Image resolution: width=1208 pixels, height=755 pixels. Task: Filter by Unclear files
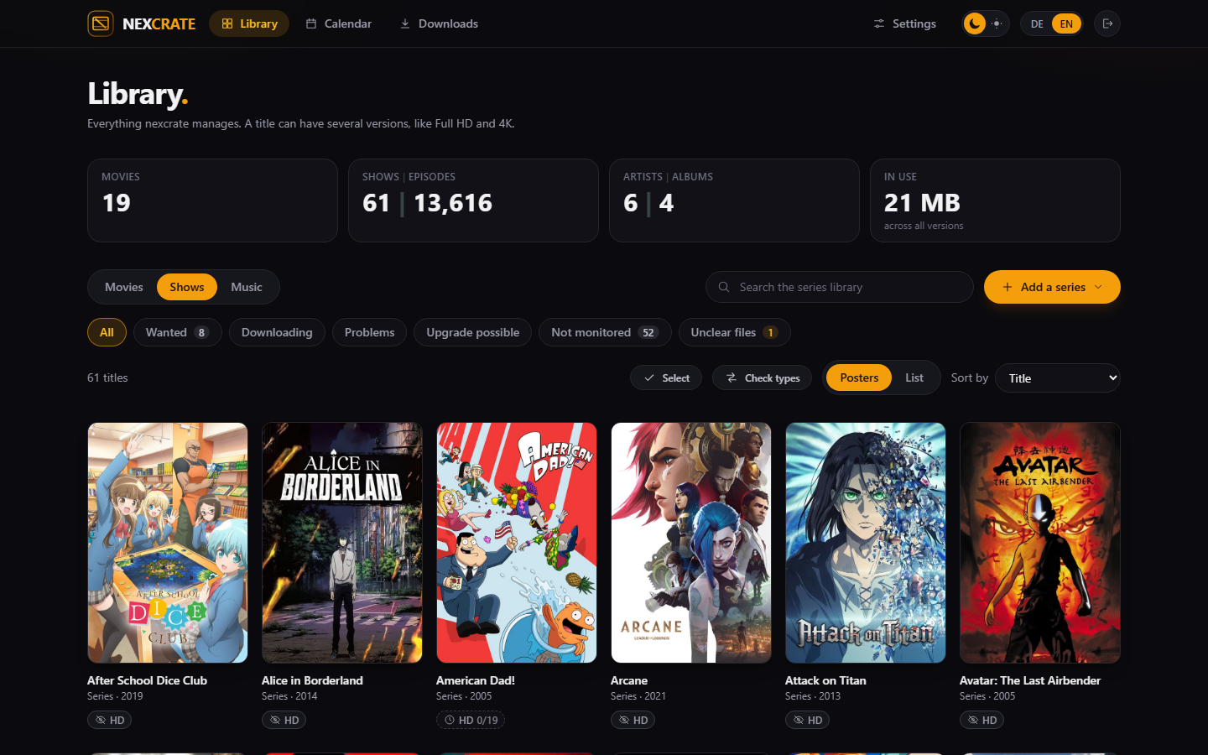tap(735, 332)
